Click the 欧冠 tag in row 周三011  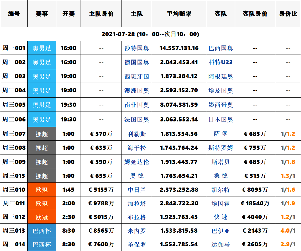coord(42,204)
